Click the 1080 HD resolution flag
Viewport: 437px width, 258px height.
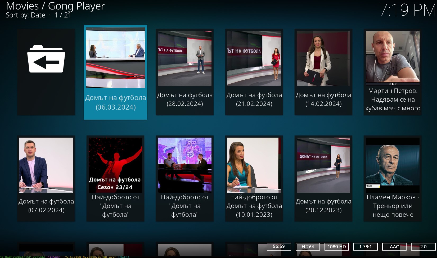(337, 247)
